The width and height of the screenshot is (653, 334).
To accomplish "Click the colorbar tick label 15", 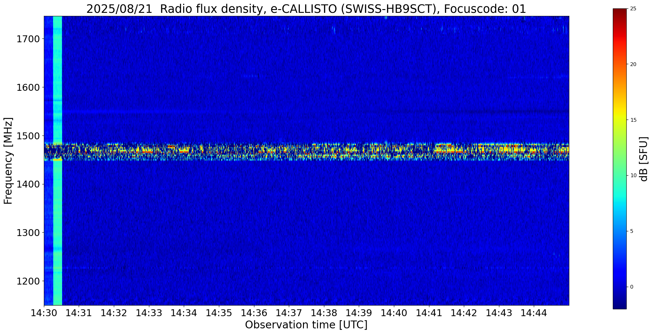I will (x=633, y=120).
